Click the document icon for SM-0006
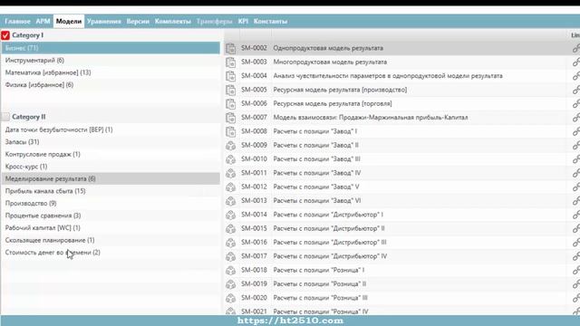The image size is (580, 326). (230, 104)
